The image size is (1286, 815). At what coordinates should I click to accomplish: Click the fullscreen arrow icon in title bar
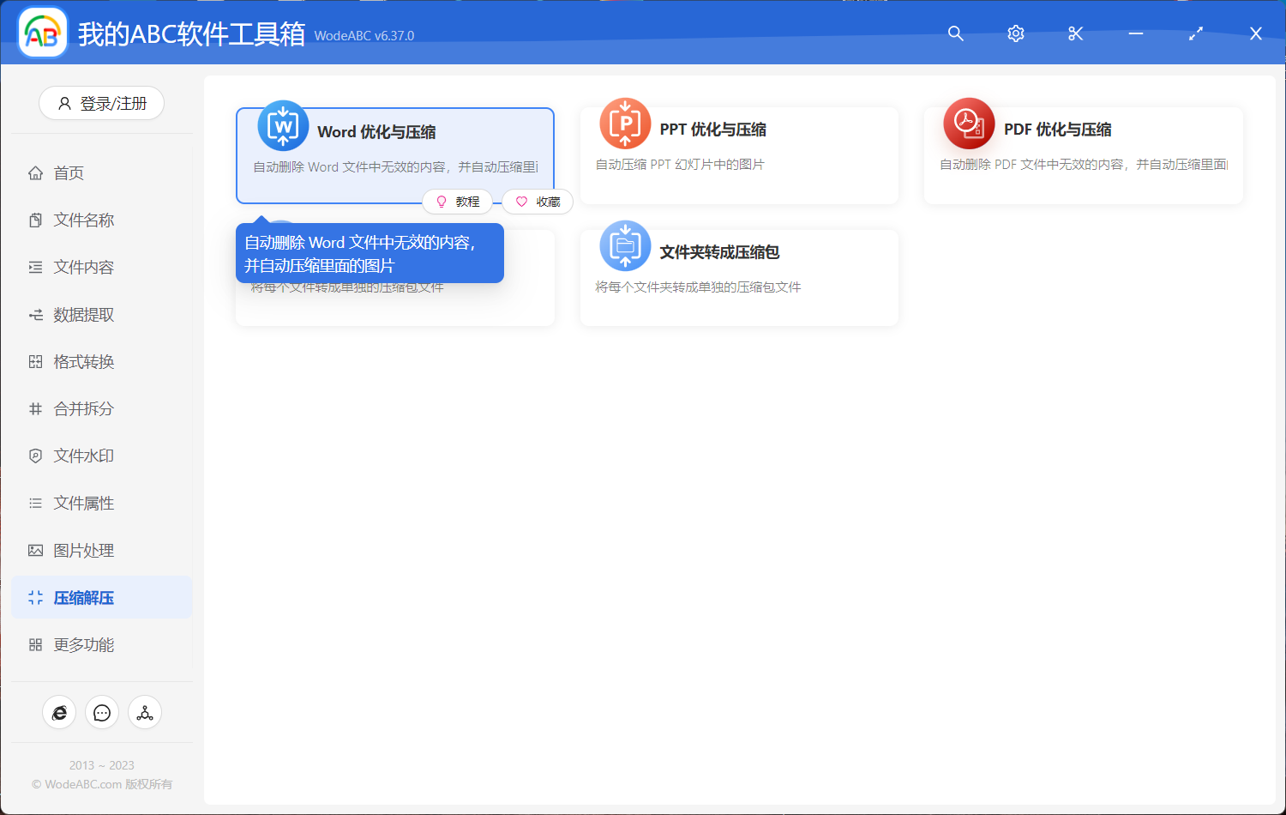(1195, 33)
